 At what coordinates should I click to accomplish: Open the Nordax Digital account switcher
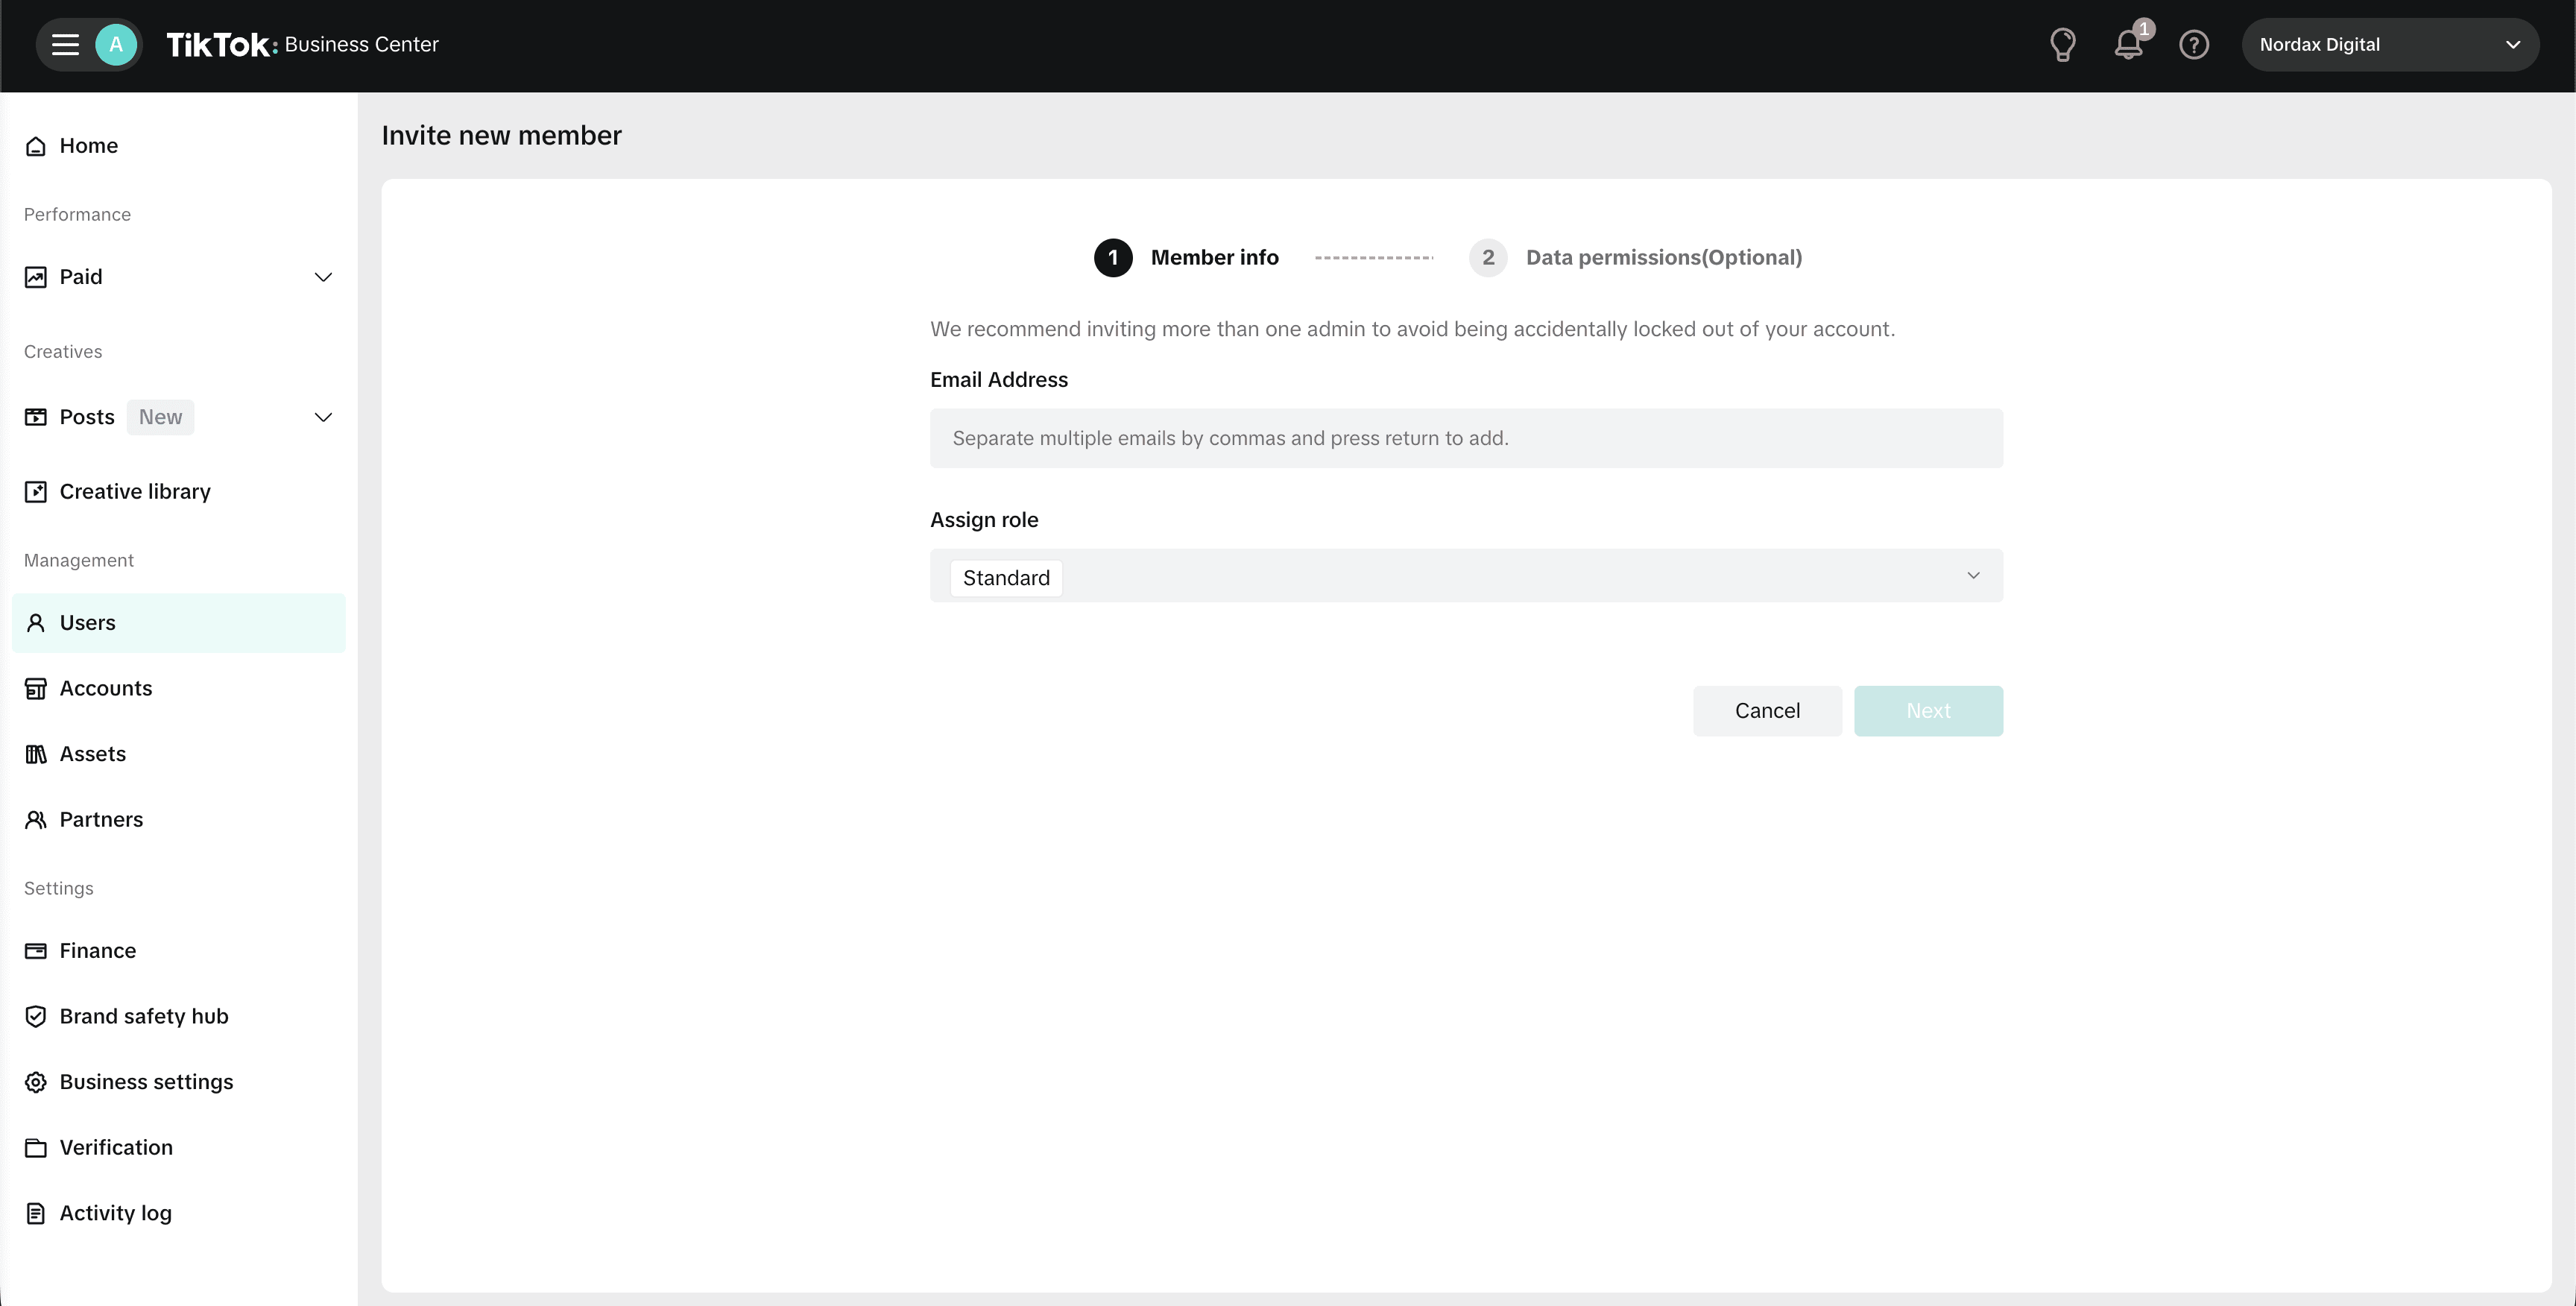(x=2390, y=44)
